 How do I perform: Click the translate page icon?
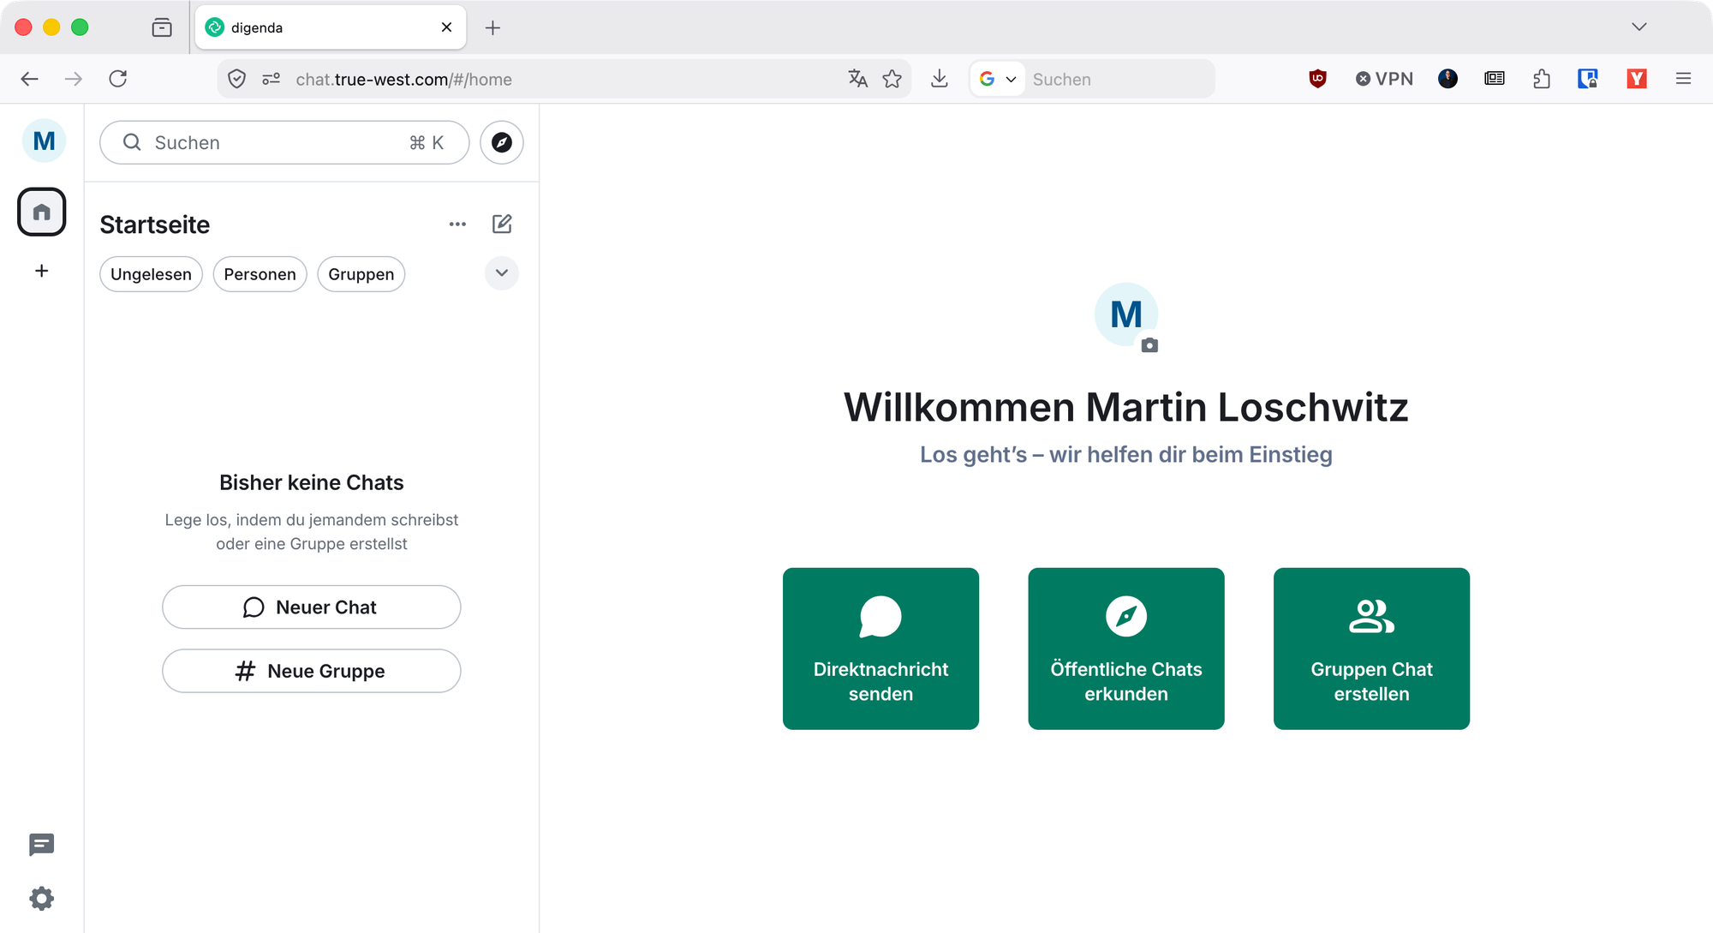tap(857, 79)
